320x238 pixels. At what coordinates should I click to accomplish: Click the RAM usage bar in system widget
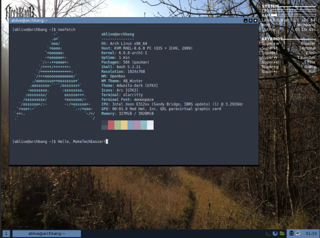tap(293, 15)
